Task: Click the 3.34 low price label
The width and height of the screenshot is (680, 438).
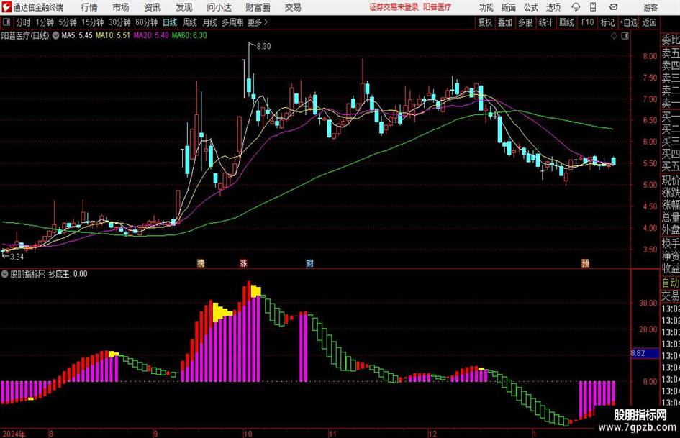Action: click(x=17, y=257)
